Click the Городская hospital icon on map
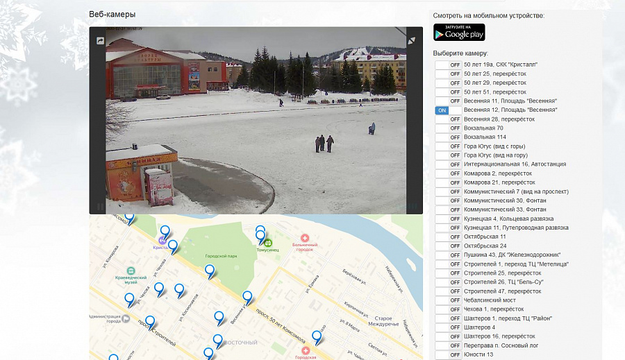 click(x=306, y=350)
